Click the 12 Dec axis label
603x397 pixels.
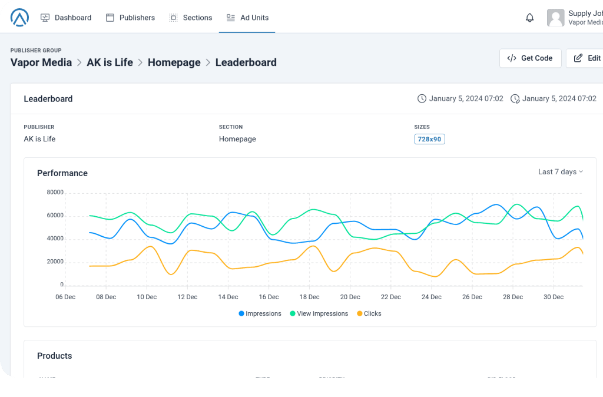tap(187, 297)
